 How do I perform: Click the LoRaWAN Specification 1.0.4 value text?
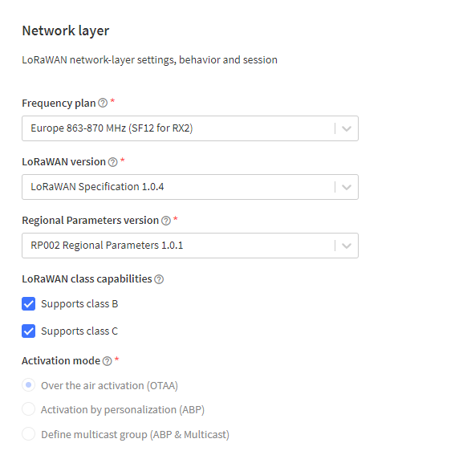point(97,187)
